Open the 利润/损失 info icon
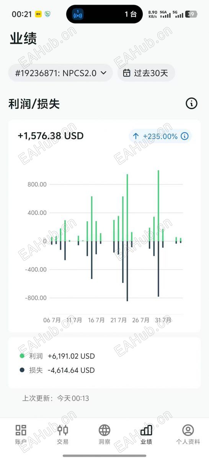 [x=191, y=103]
